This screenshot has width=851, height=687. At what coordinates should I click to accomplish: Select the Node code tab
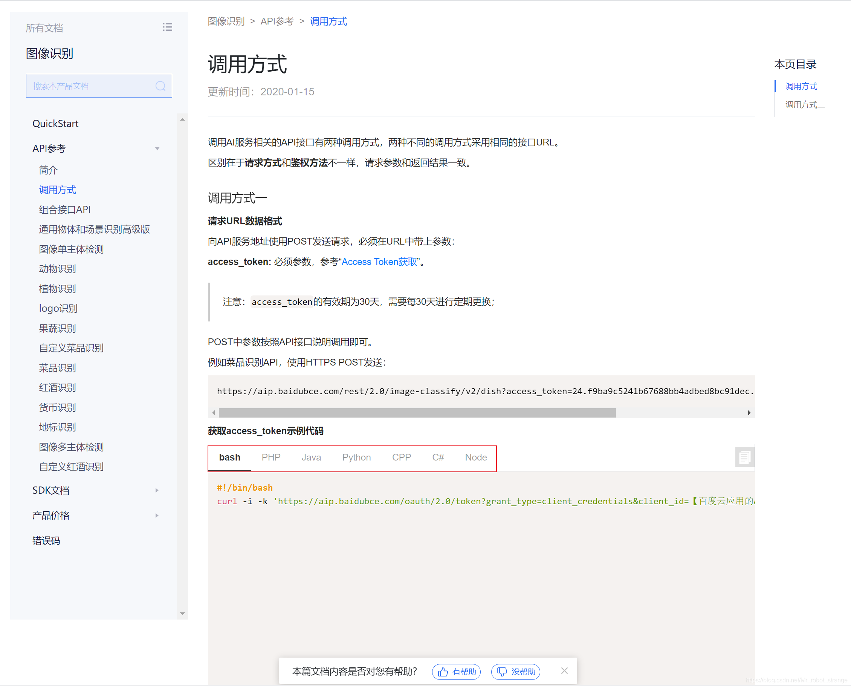point(475,457)
